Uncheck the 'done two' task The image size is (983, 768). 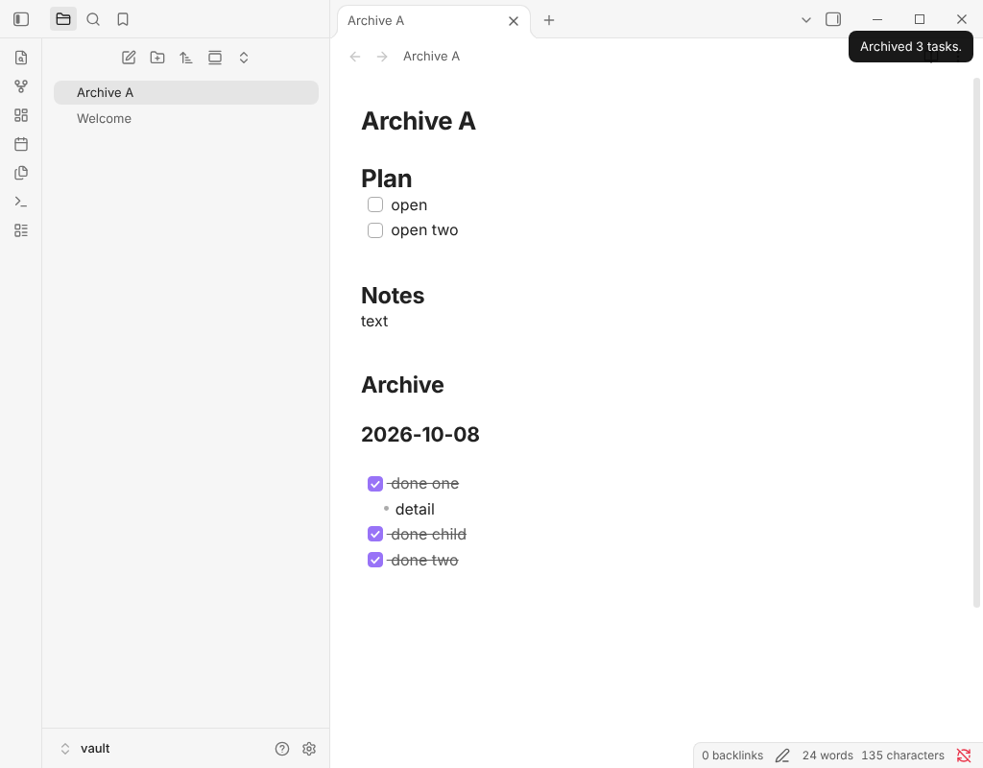[375, 560]
